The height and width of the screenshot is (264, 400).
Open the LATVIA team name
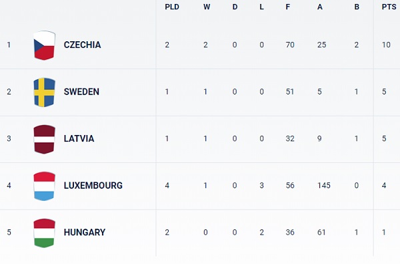pyautogui.click(x=79, y=138)
